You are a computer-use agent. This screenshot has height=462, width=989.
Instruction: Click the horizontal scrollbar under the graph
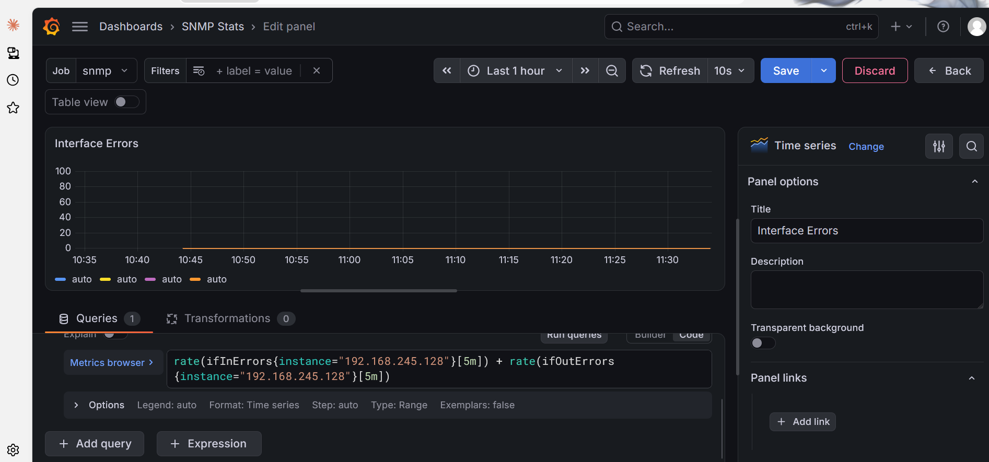point(379,291)
